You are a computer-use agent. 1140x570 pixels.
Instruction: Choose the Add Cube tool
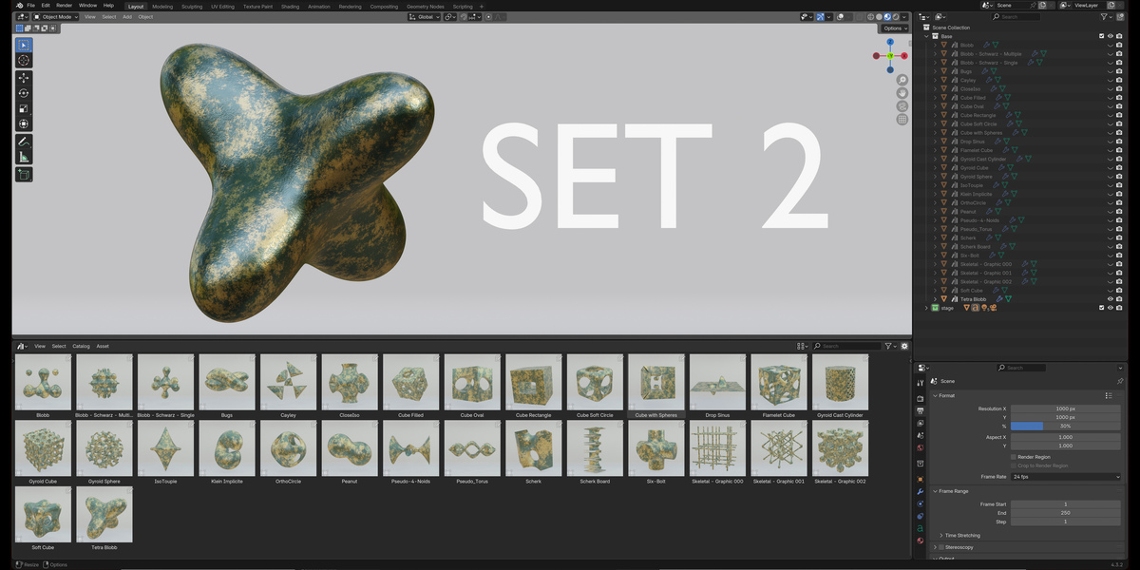24,175
